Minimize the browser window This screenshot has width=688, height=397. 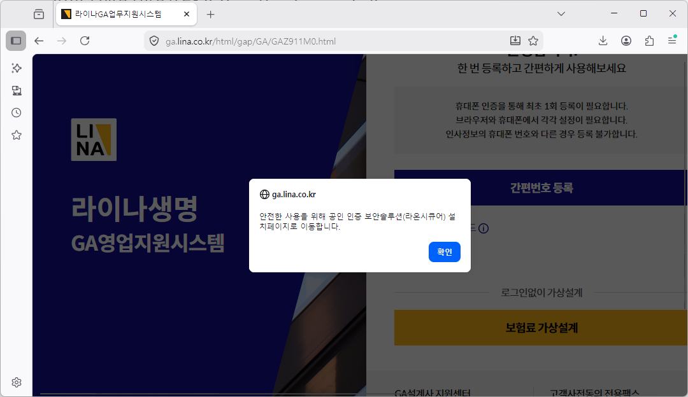click(614, 13)
